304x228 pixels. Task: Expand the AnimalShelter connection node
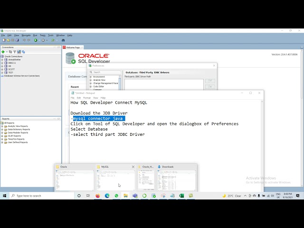pyautogui.click(x=2, y=60)
